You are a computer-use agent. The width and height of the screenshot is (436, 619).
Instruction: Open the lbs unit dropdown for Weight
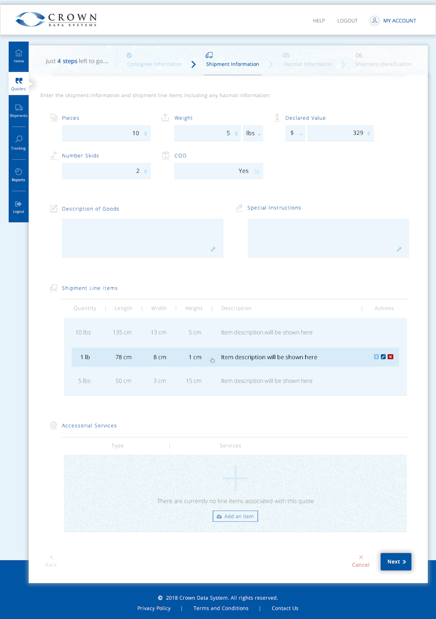pyautogui.click(x=253, y=133)
